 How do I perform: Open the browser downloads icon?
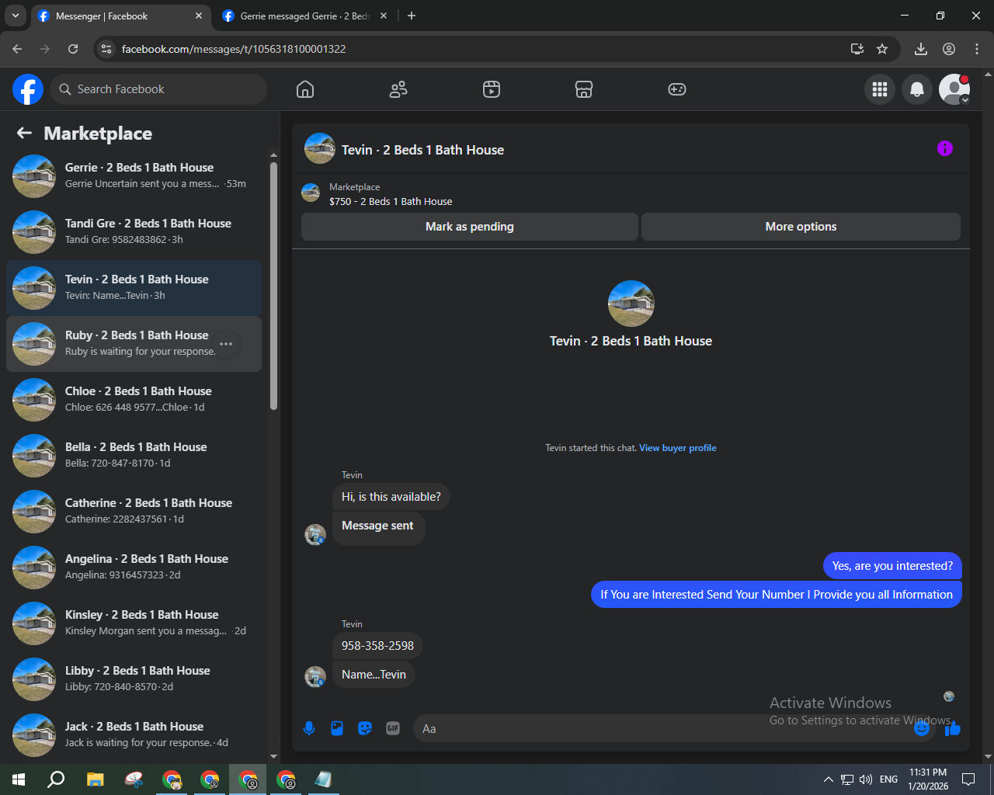coord(921,49)
